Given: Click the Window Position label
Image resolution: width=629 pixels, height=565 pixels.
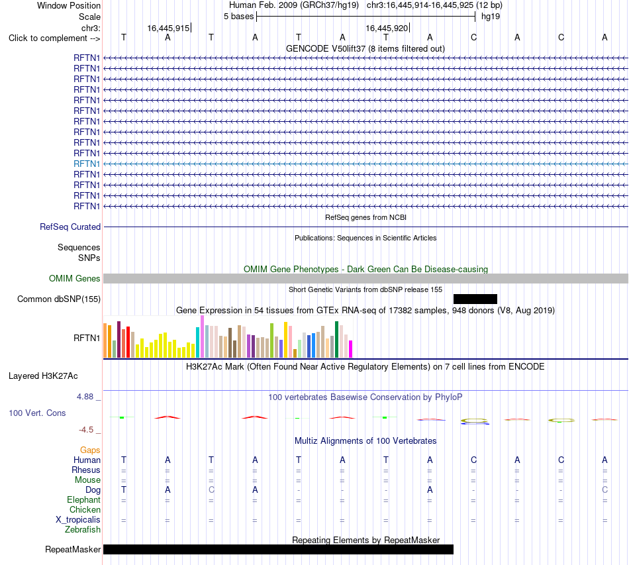Looking at the screenshot, I should 69,5.
